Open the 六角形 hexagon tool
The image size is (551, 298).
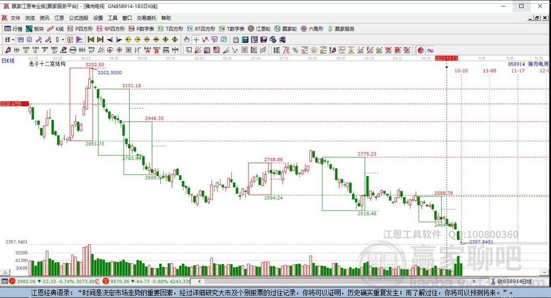pyautogui.click(x=312, y=29)
